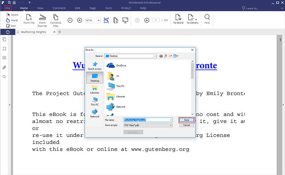This screenshot has height=175, width=285.
Task: Go back to last folder in Save As
Action: click(161, 56)
